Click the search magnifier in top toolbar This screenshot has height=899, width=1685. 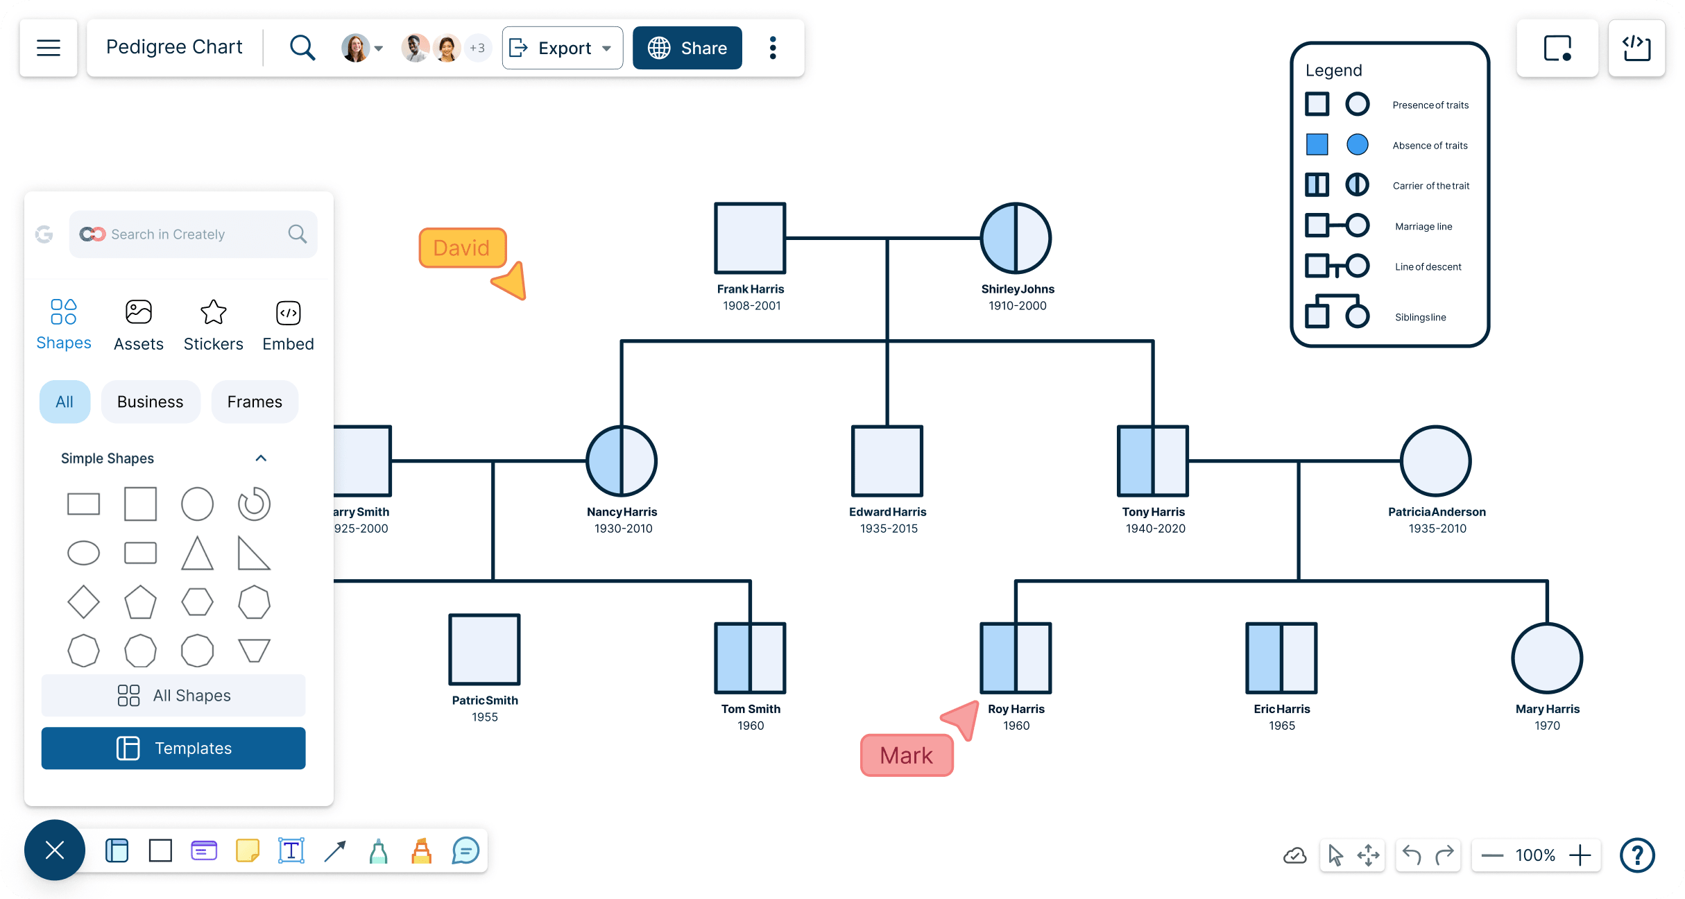(x=302, y=48)
